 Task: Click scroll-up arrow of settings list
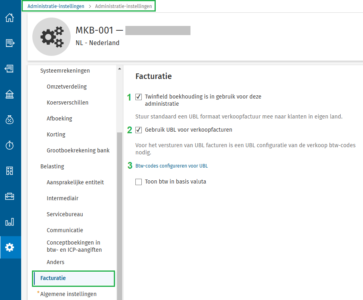pos(119,69)
